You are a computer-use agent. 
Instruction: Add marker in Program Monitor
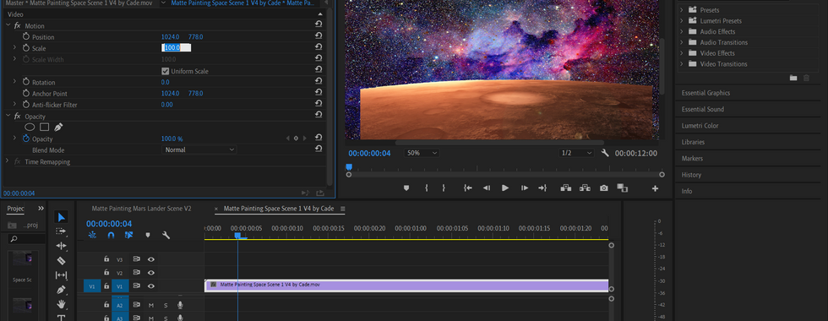click(406, 188)
